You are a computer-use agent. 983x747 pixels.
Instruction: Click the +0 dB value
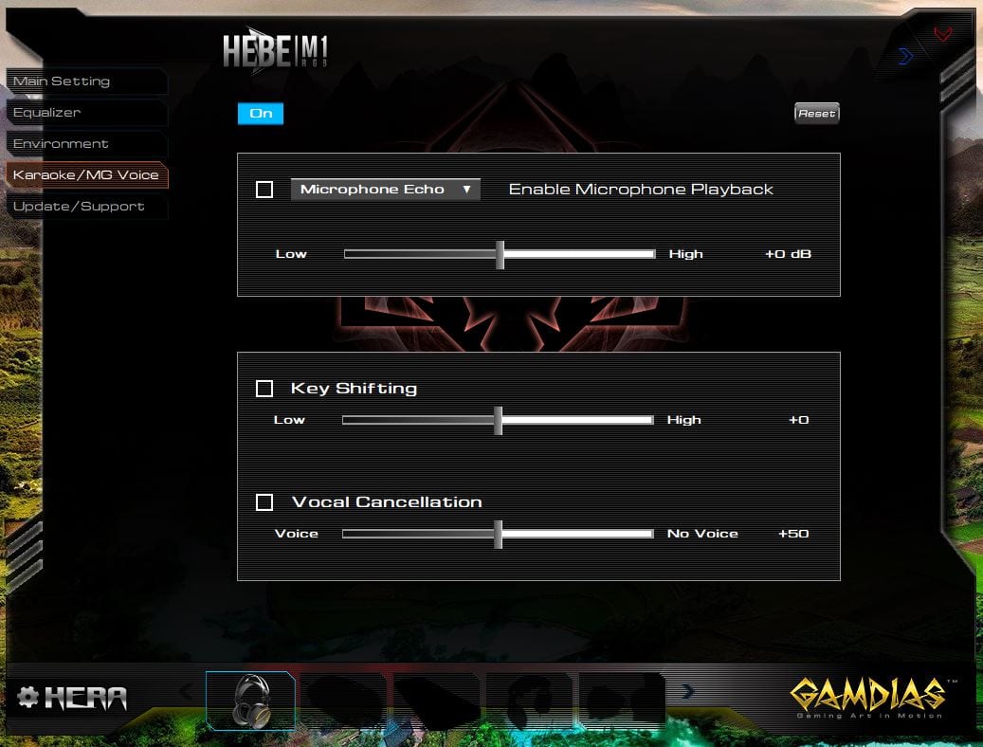[788, 254]
